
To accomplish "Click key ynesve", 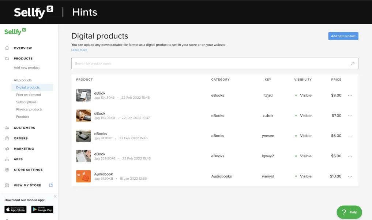I will click(x=268, y=136).
